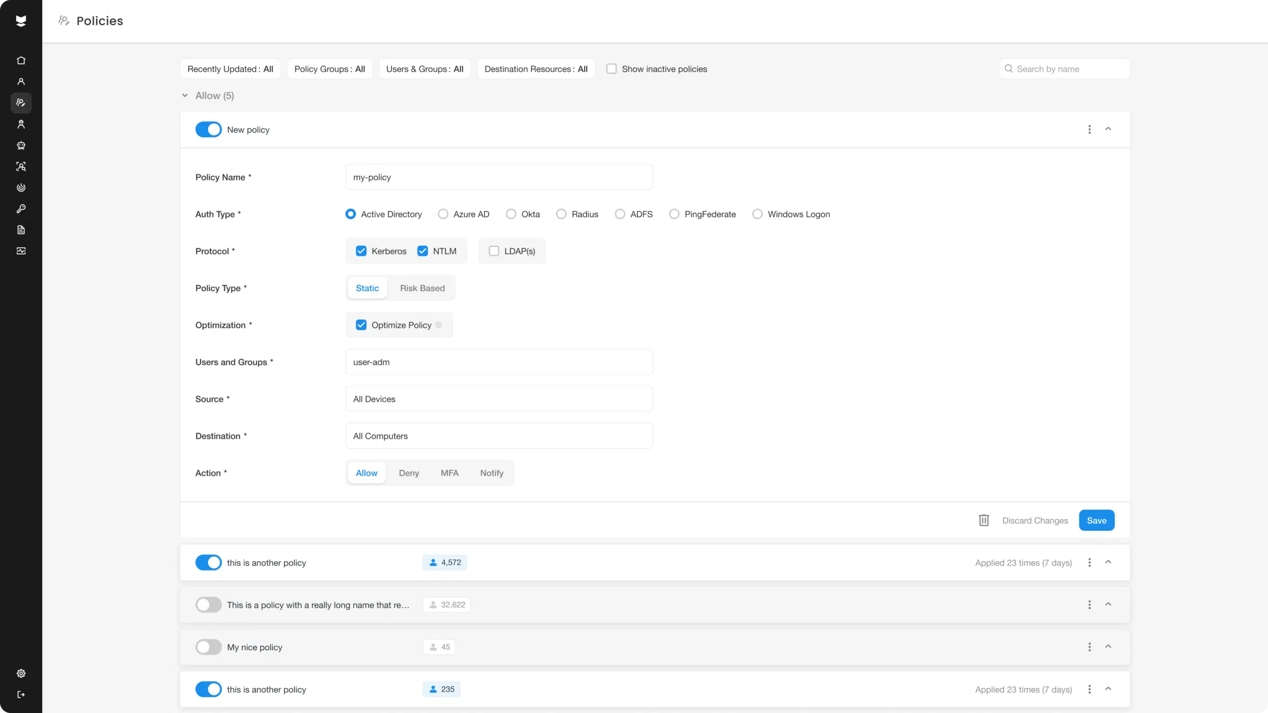Viewport: 1268px width, 713px height.
Task: Click the key icon in the sidebar
Action: pos(21,209)
